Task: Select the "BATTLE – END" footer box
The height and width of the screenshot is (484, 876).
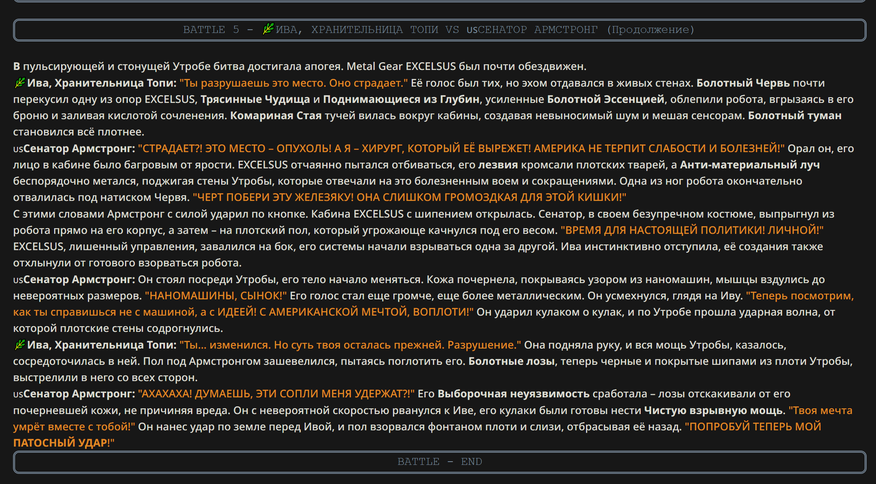Action: [x=439, y=462]
